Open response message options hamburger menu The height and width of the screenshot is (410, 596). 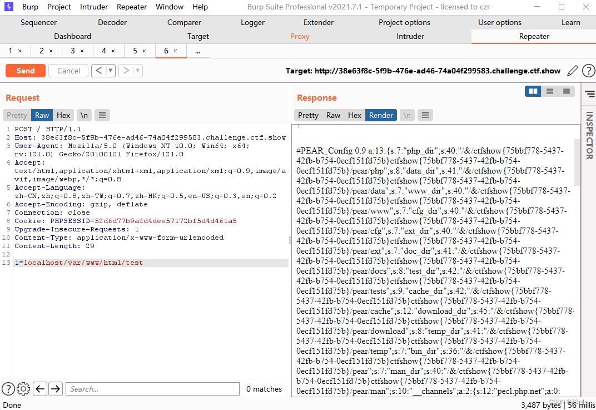click(425, 115)
